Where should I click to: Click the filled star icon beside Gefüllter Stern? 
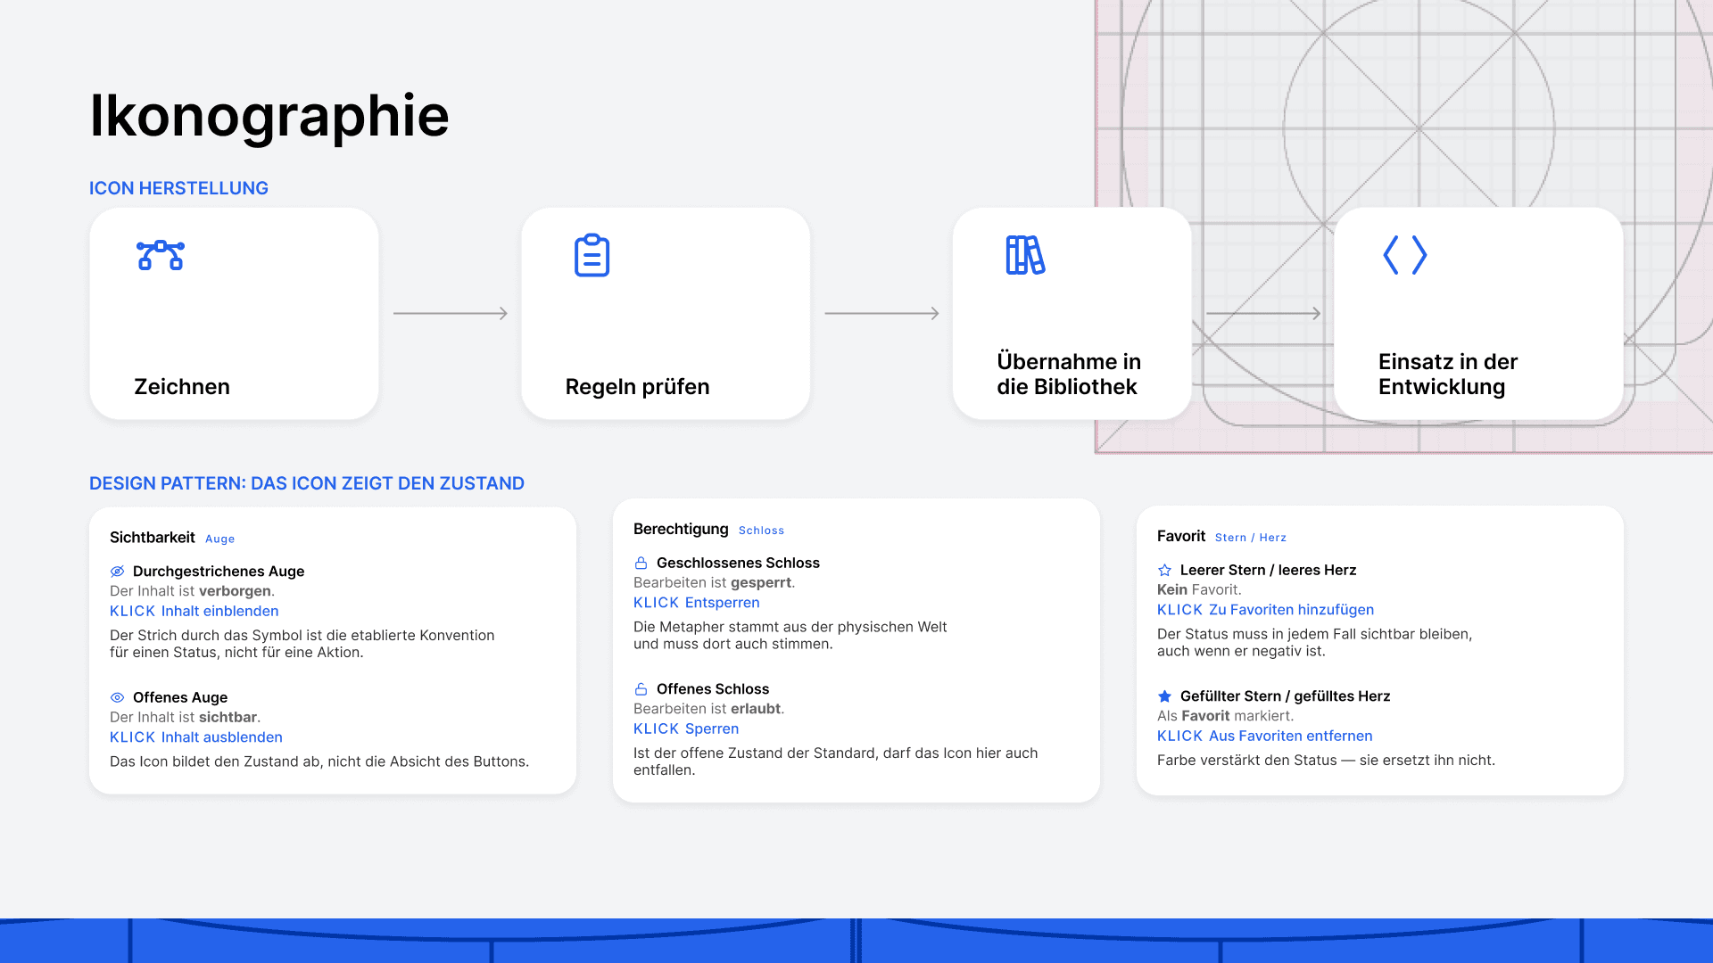tap(1164, 696)
